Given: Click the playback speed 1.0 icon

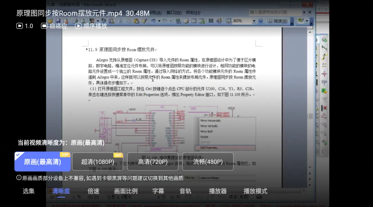Looking at the screenshot, I should [20, 26].
